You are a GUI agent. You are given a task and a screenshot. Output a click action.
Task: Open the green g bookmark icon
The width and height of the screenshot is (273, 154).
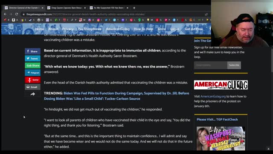click(139, 20)
